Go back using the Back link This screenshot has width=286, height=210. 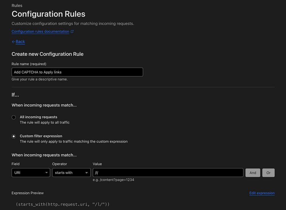pyautogui.click(x=20, y=42)
